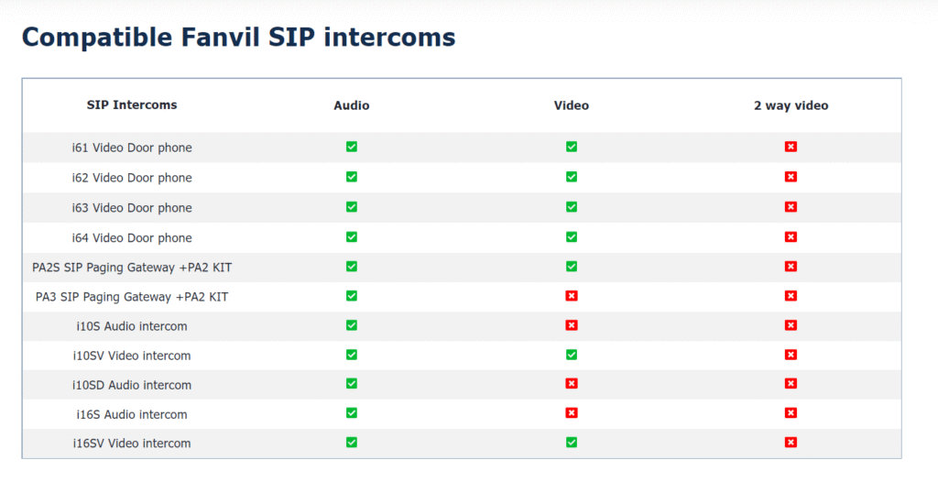Click the 'Video' column header
Screen dimensions: 938x493
572,105
